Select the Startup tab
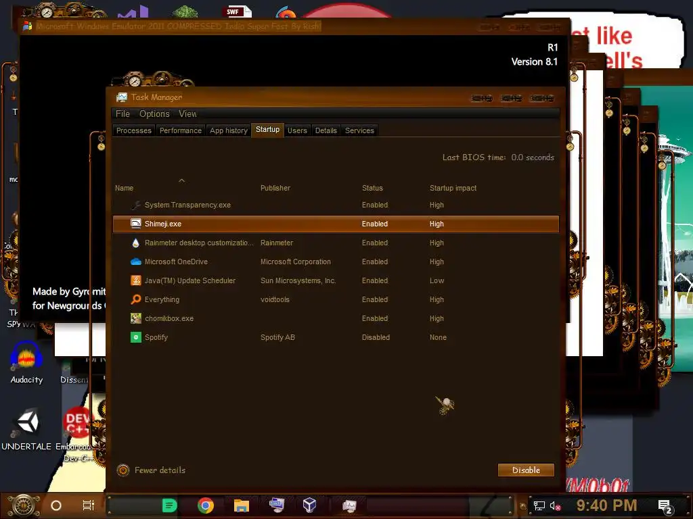This screenshot has height=519, width=693. pyautogui.click(x=267, y=130)
